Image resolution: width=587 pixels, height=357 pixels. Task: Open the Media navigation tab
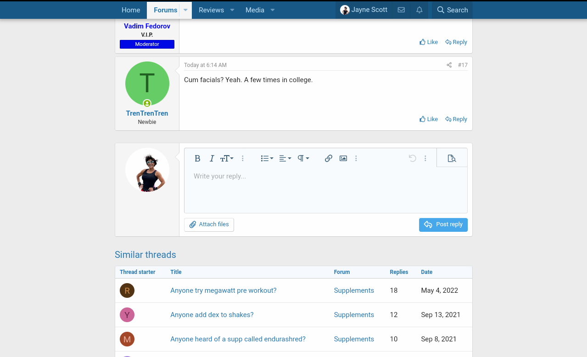point(255,10)
